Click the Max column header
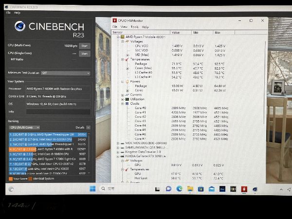The image size is (292, 219). click(x=224, y=33)
